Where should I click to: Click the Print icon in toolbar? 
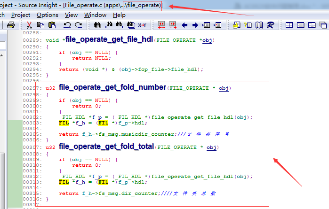11,25
